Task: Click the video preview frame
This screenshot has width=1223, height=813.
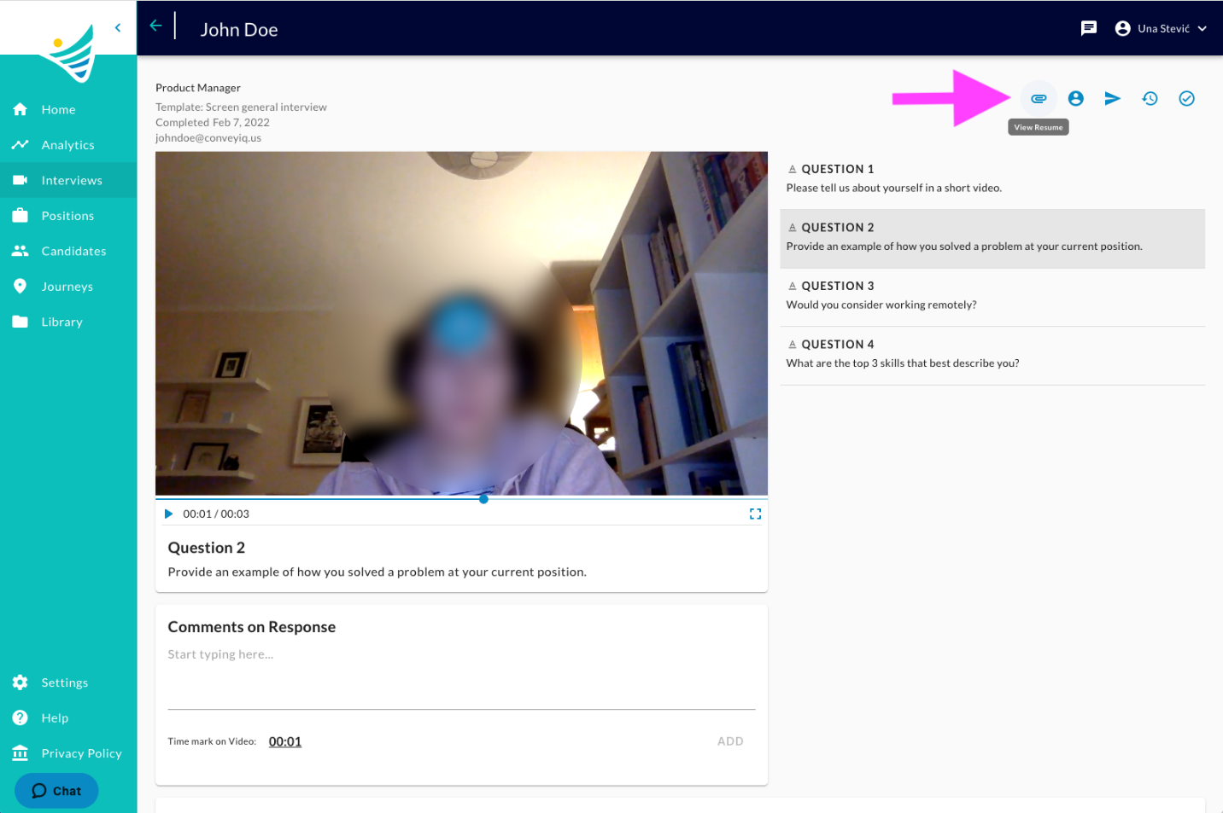Action: [461, 323]
